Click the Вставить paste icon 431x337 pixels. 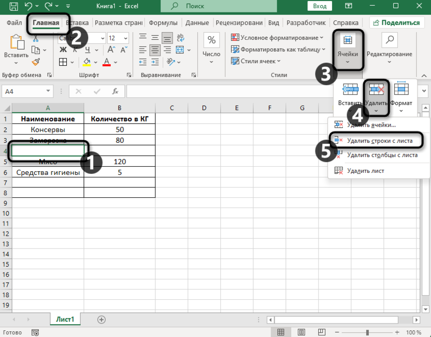[x=16, y=42]
